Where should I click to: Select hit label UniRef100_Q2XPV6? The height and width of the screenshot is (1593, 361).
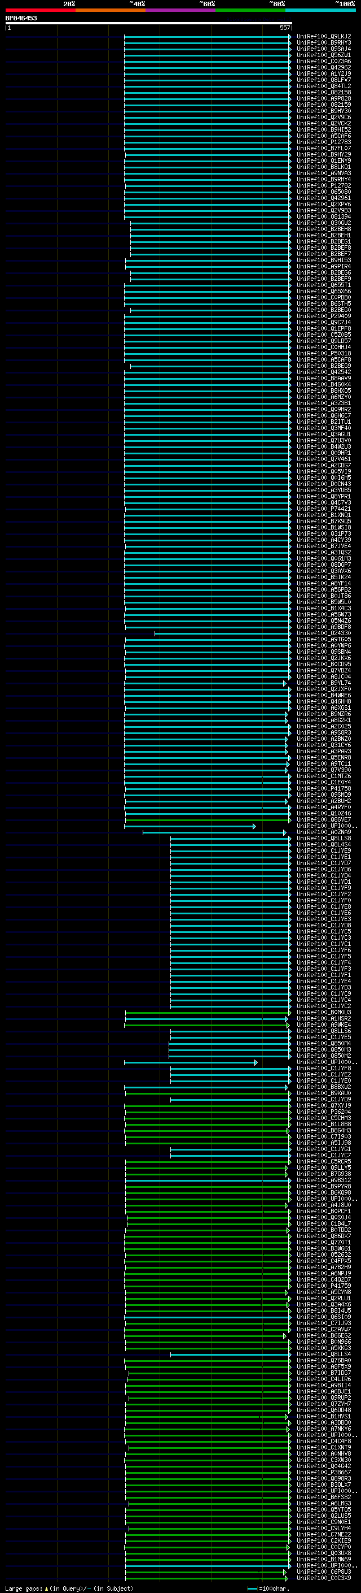click(x=324, y=204)
